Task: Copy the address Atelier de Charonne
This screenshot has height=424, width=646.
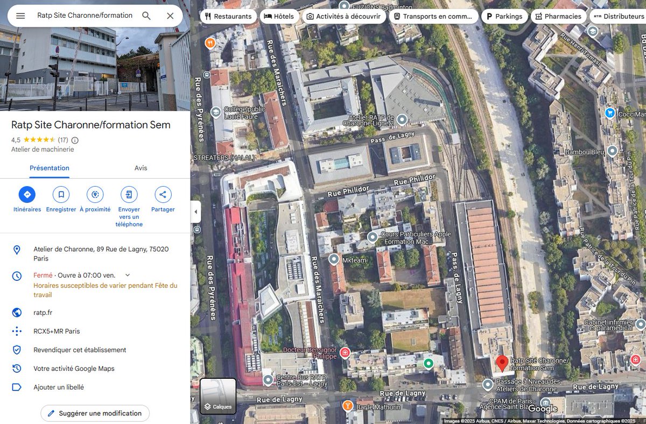Action: (x=95, y=254)
